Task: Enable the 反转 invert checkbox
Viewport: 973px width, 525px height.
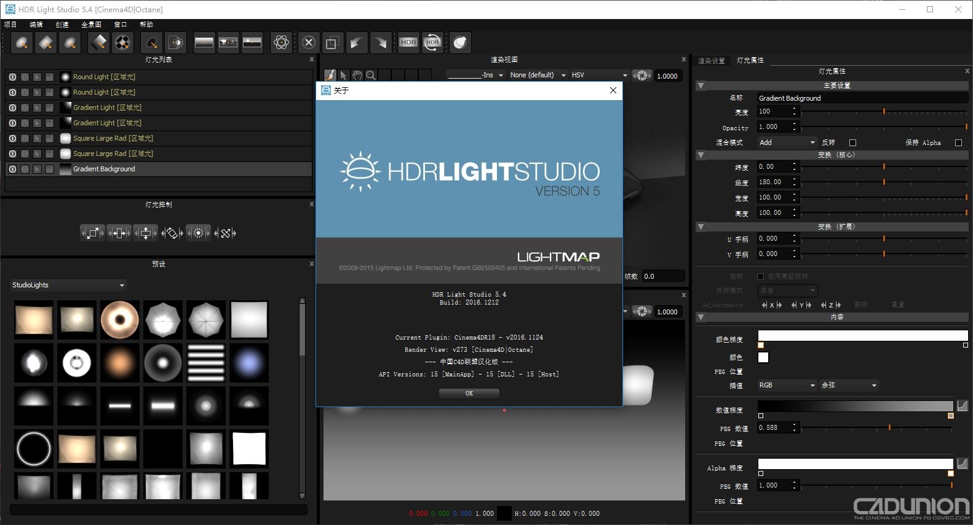Action: pyautogui.click(x=852, y=142)
